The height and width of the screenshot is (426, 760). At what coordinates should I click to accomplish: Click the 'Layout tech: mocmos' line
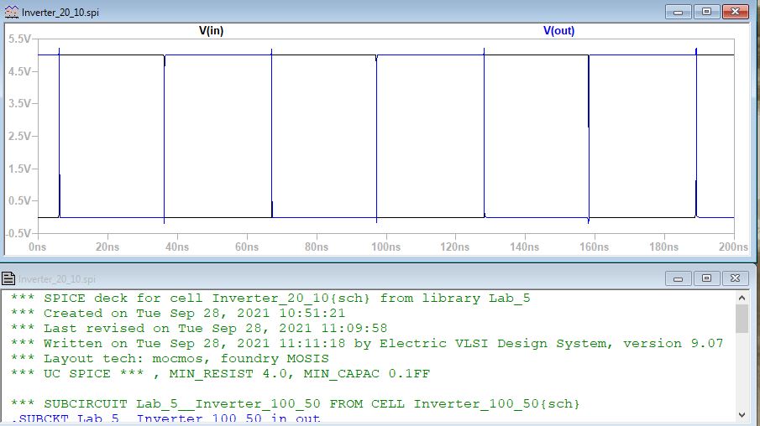coord(170,358)
